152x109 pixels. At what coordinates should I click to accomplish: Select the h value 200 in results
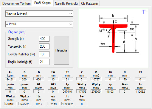tap(24, 79)
